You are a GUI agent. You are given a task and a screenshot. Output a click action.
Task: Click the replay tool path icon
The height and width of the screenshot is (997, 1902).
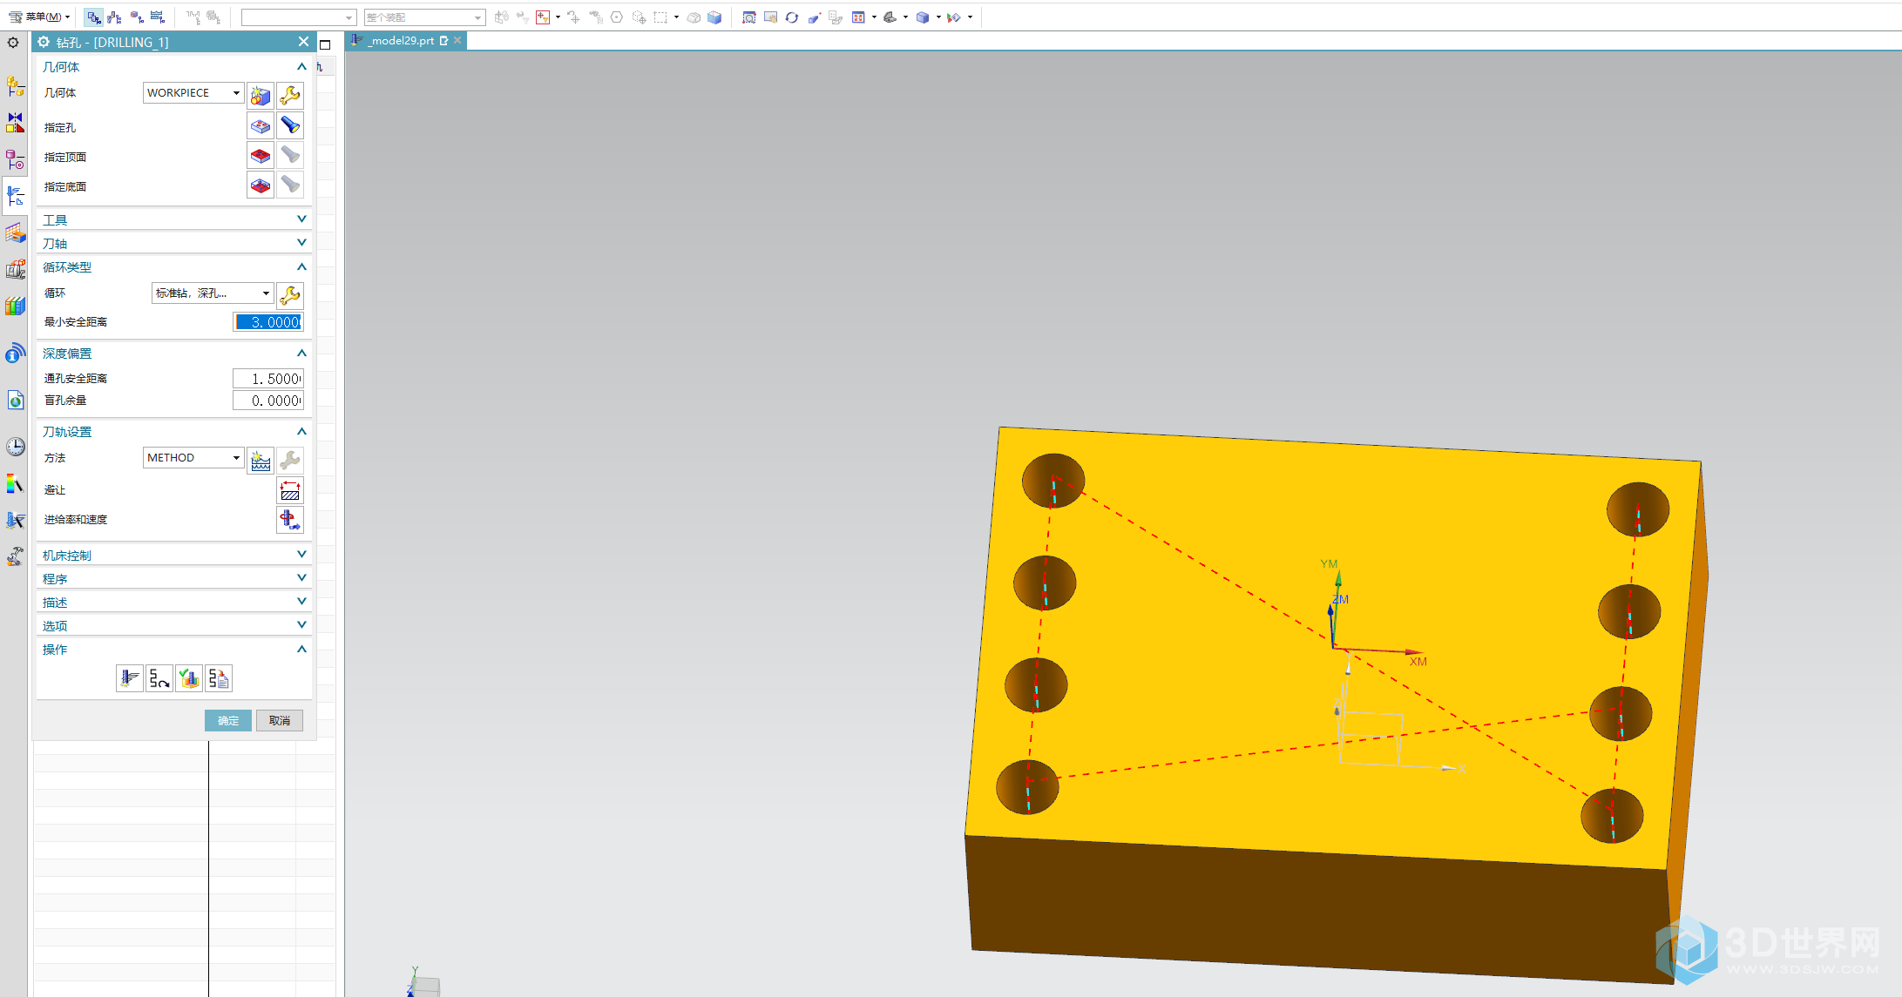pyautogui.click(x=159, y=678)
